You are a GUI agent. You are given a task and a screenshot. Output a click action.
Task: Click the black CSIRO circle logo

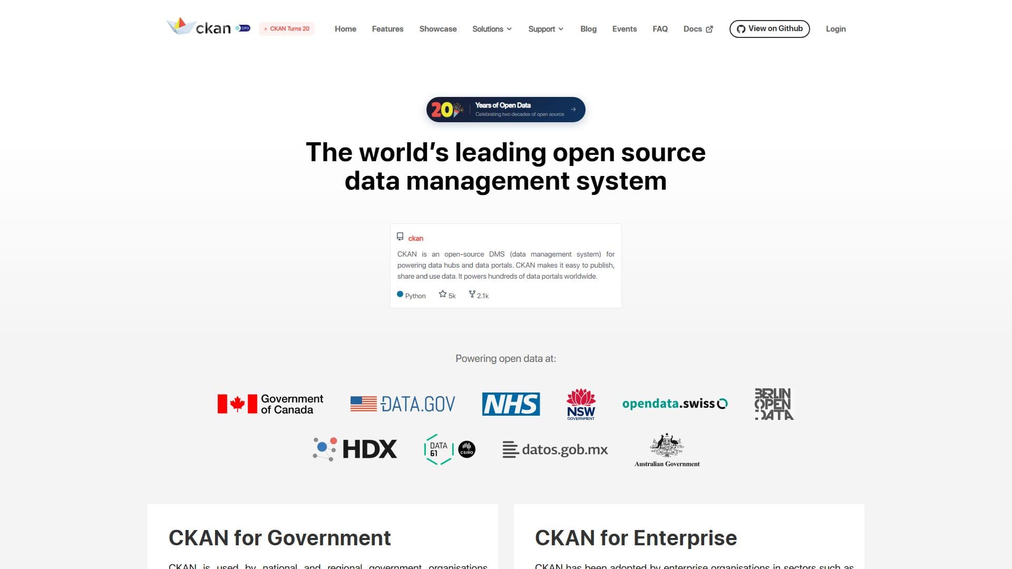coord(466,449)
